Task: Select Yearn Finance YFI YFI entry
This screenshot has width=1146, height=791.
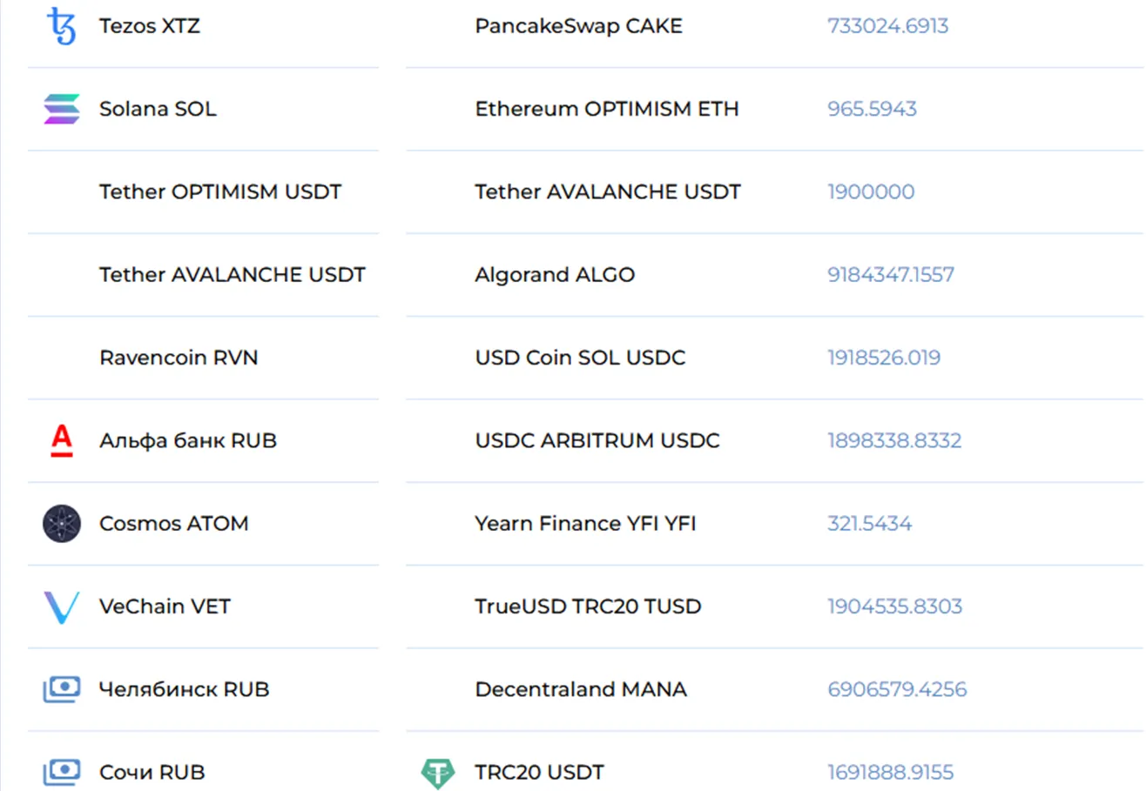Action: [585, 524]
